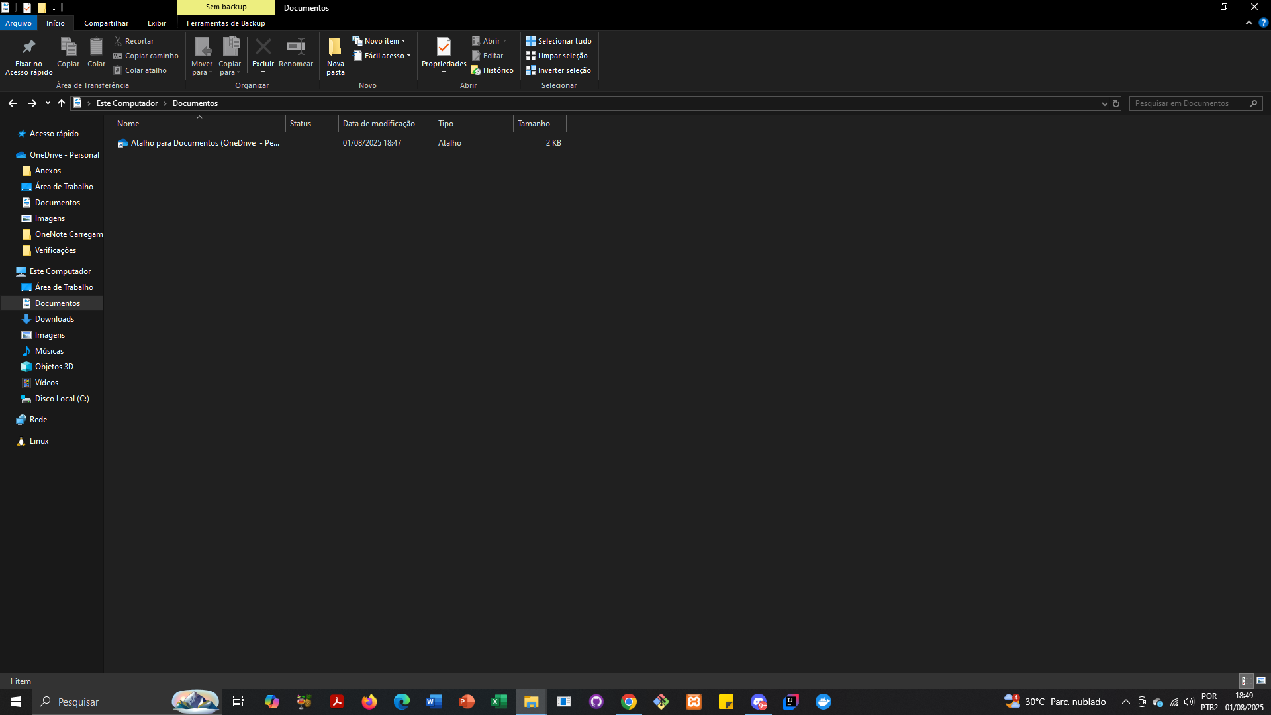Navigate up one folder with the up arrow
The width and height of the screenshot is (1271, 715).
[62, 103]
